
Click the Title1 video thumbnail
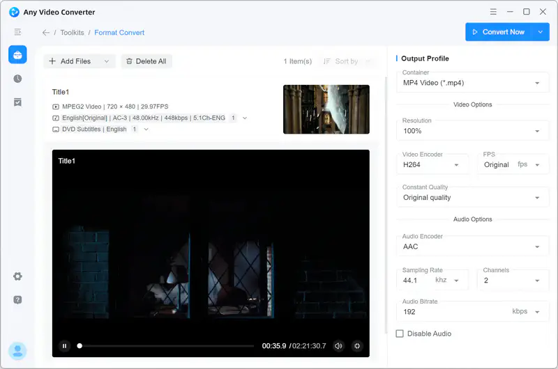326,109
